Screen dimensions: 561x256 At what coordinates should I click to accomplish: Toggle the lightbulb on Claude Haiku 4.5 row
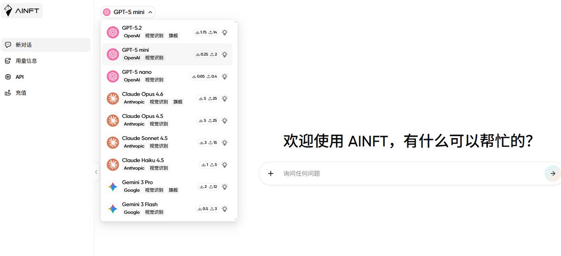pyautogui.click(x=224, y=165)
